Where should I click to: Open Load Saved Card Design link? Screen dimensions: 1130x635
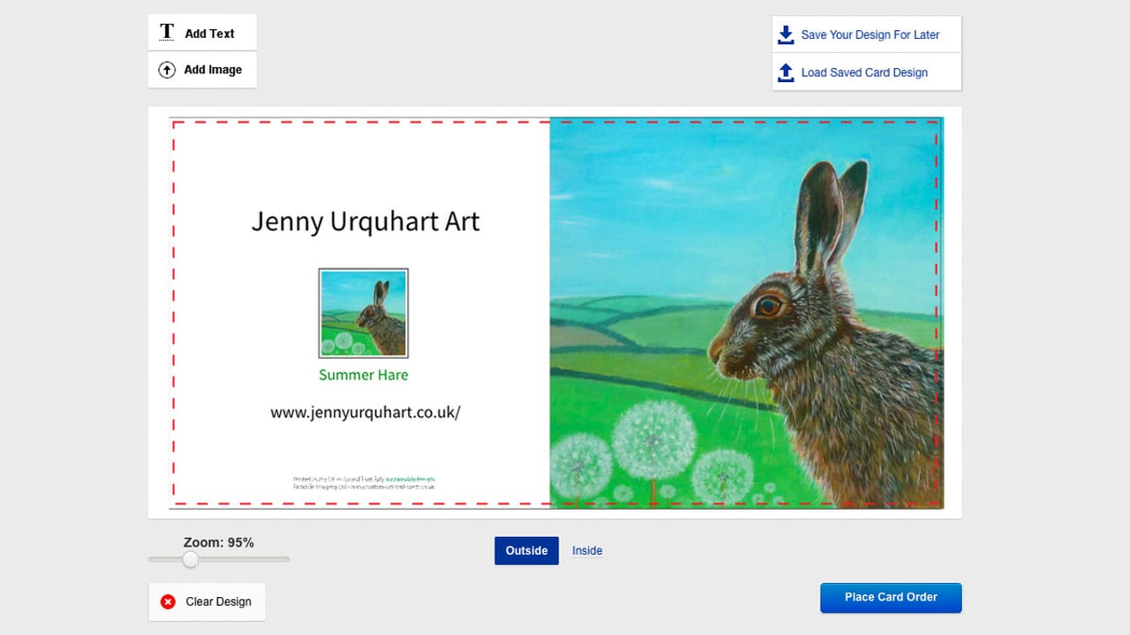(x=864, y=72)
